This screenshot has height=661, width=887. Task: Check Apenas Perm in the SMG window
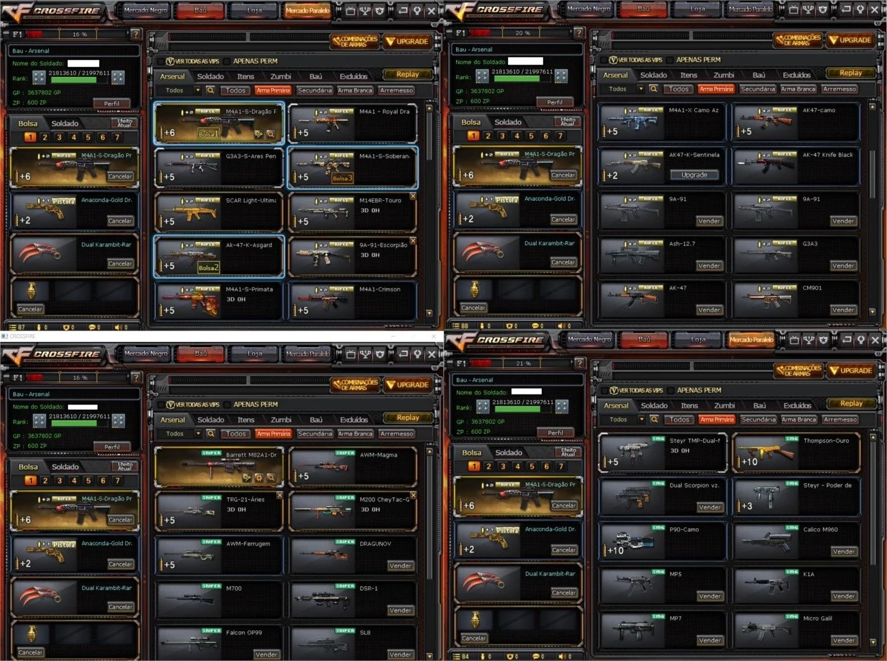tap(670, 391)
